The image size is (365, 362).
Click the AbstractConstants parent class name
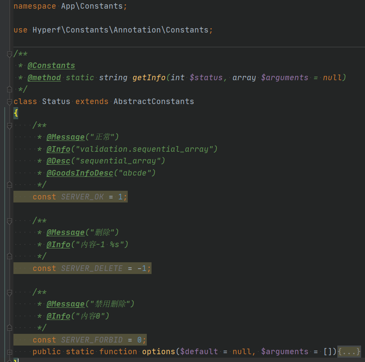point(154,101)
